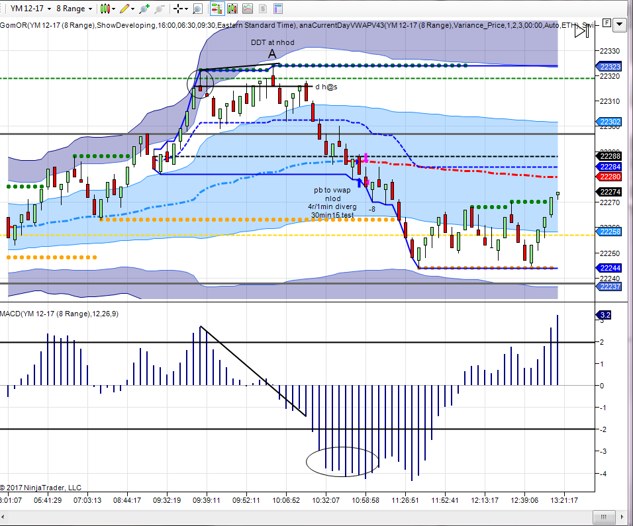Open the chart style dropdown arrow
This screenshot has height=526, width=633.
(x=113, y=9)
